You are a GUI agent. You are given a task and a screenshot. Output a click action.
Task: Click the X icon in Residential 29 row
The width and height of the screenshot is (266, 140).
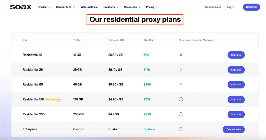181,69
